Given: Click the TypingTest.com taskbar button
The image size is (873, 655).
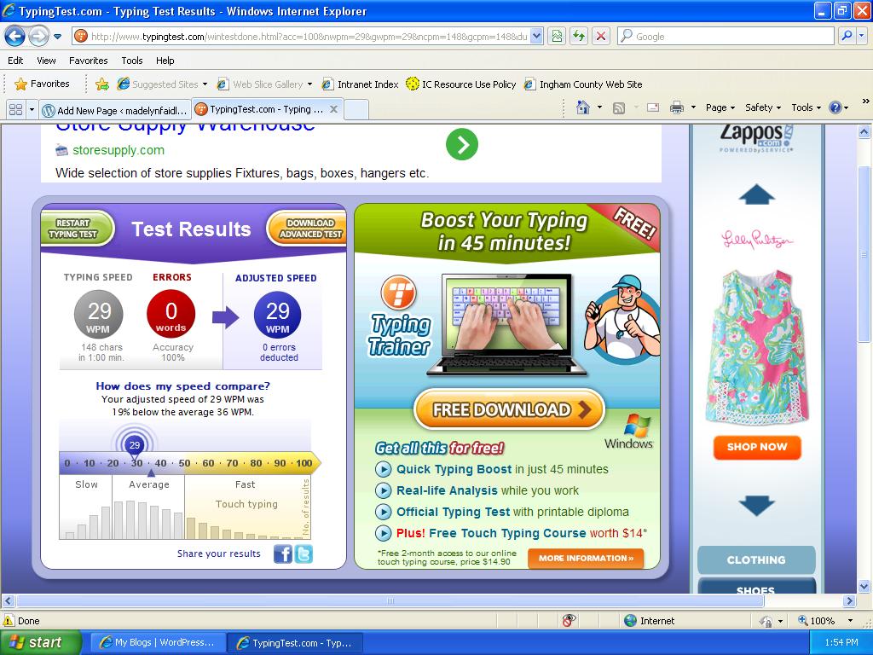Looking at the screenshot, I should coord(295,643).
